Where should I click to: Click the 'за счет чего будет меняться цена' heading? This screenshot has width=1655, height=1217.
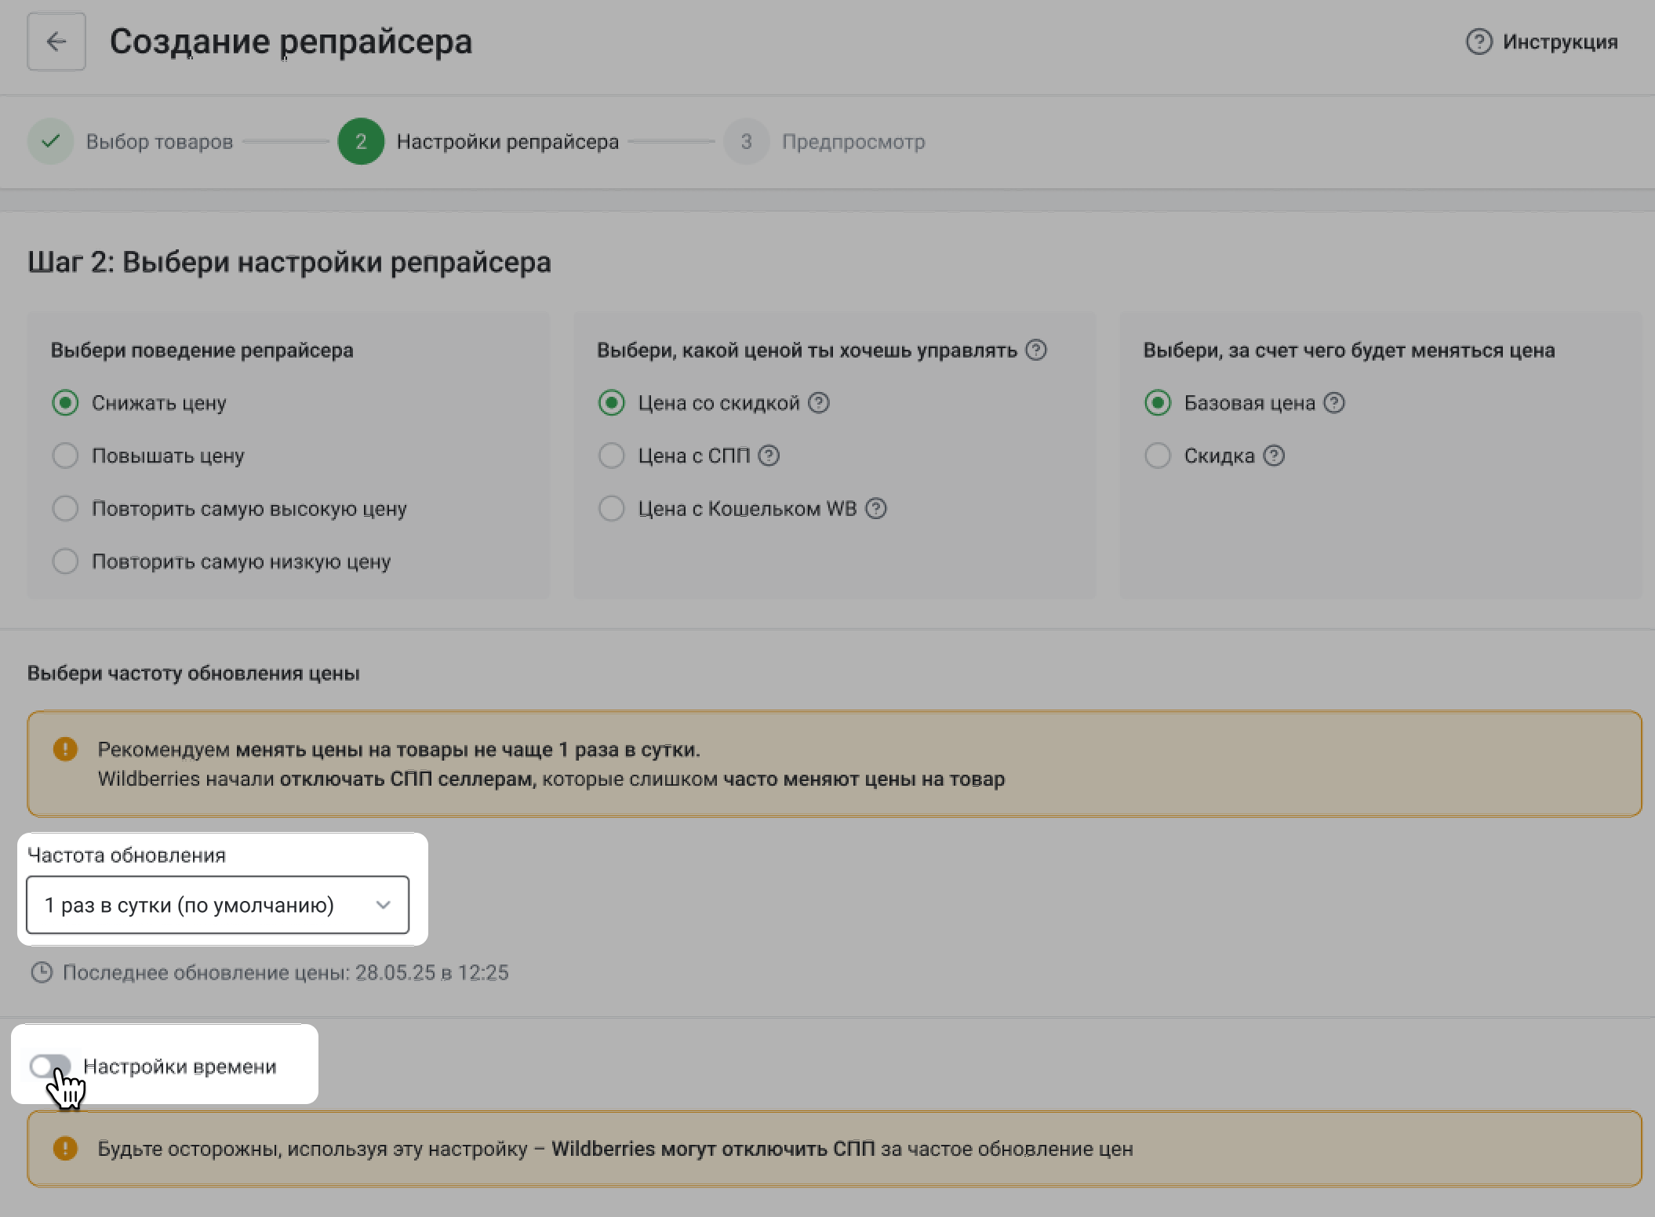(x=1349, y=351)
